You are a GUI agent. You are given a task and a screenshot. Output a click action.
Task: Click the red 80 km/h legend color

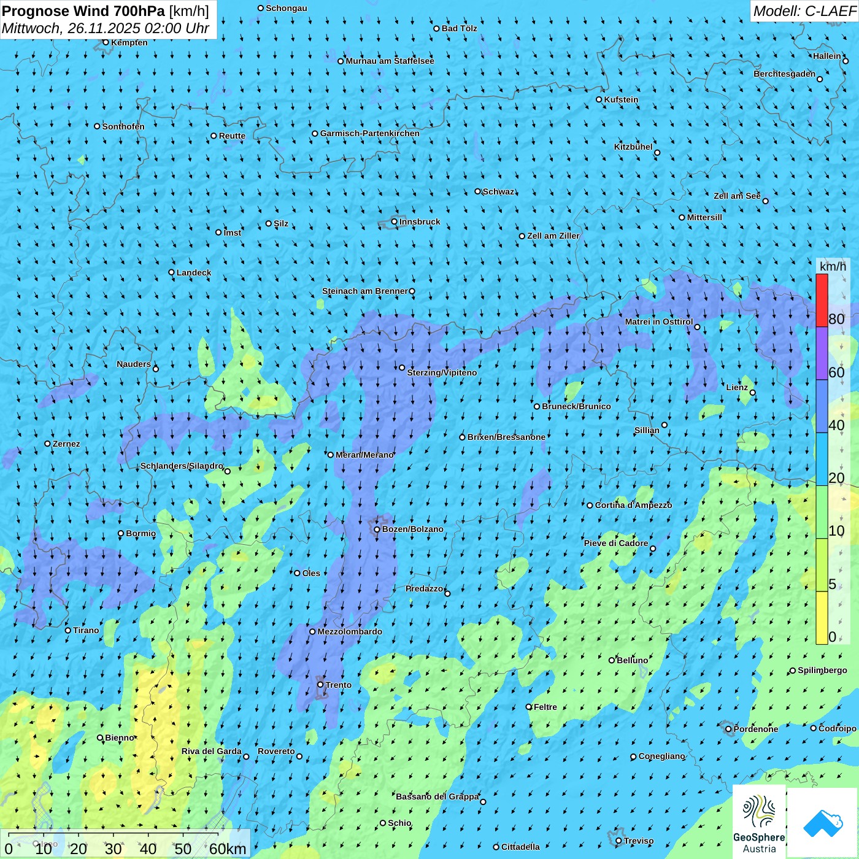pos(822,300)
